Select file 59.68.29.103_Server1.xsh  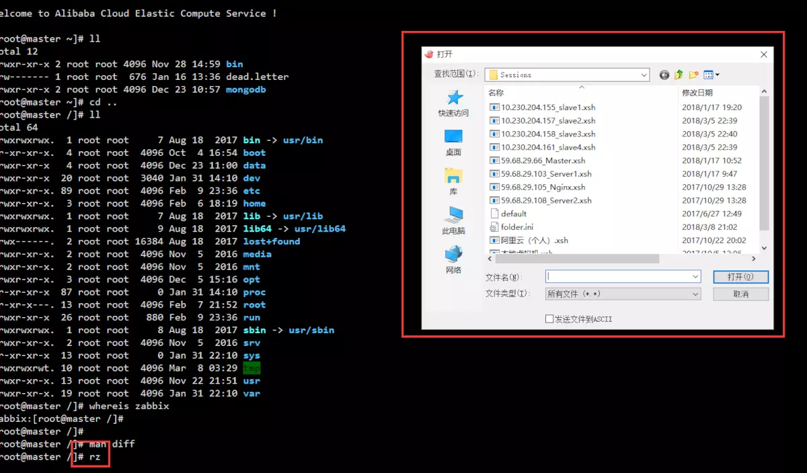click(541, 174)
